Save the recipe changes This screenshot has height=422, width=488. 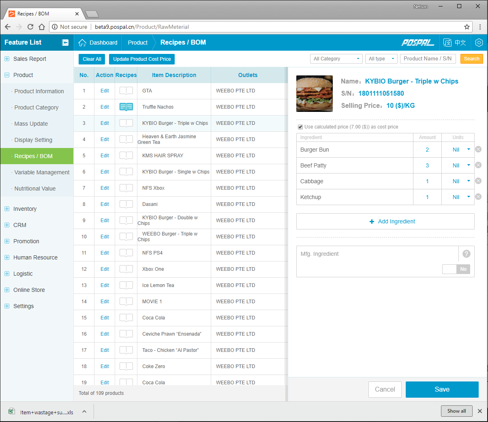(x=442, y=390)
